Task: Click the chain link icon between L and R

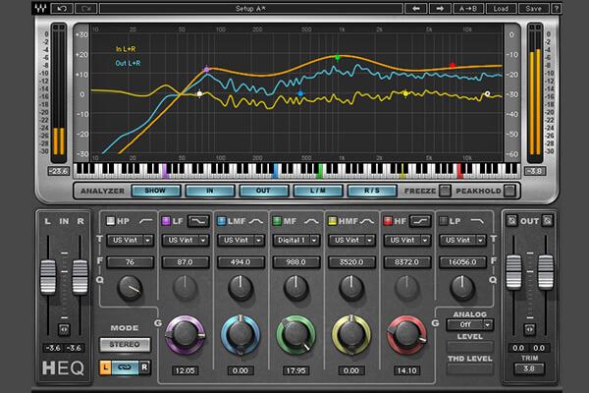Action: [x=123, y=366]
